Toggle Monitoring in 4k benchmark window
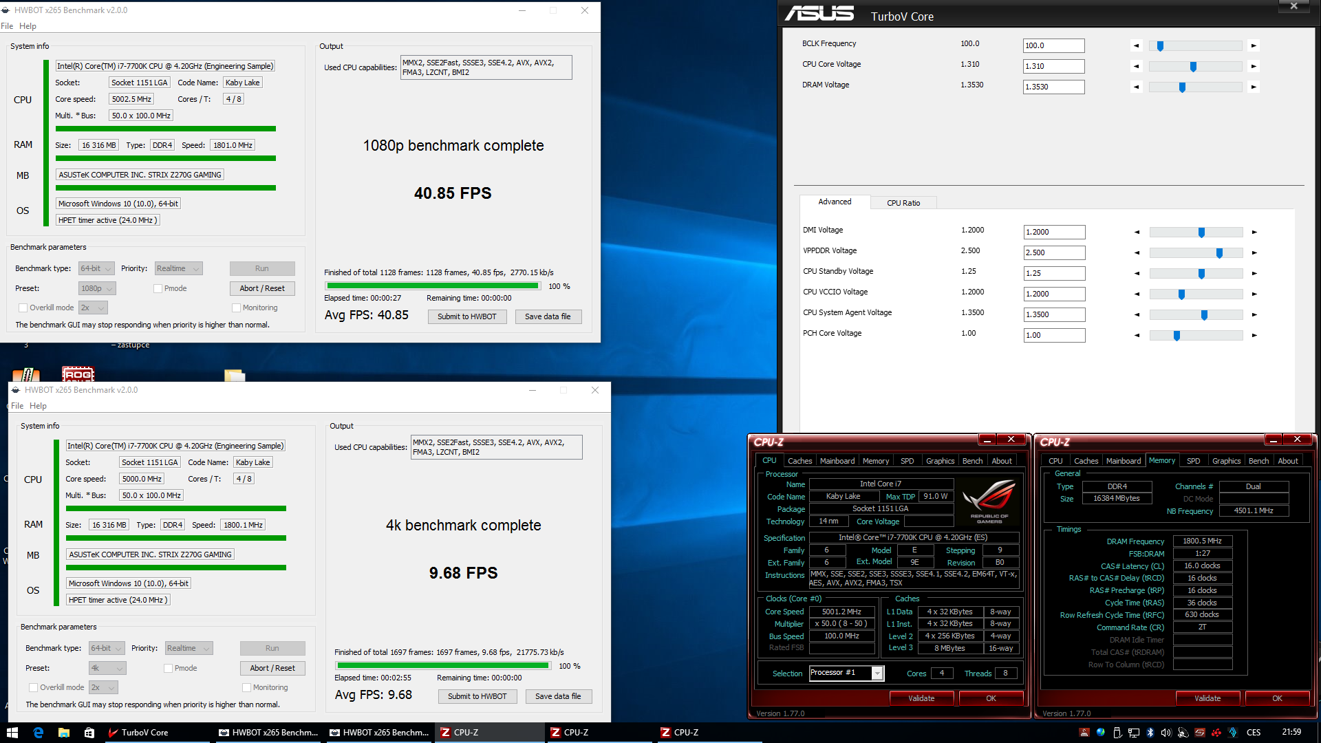Screen dimensions: 1321x743 pyautogui.click(x=246, y=688)
